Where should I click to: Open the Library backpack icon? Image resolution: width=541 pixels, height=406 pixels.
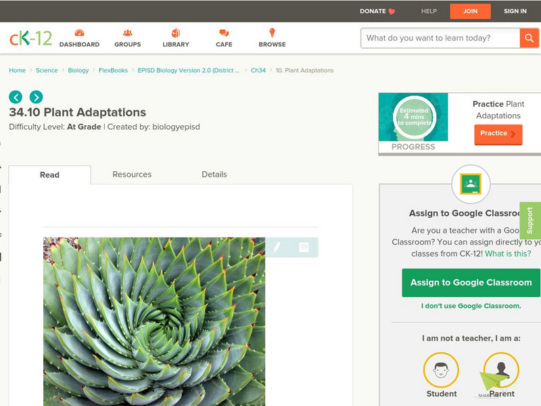click(x=176, y=32)
